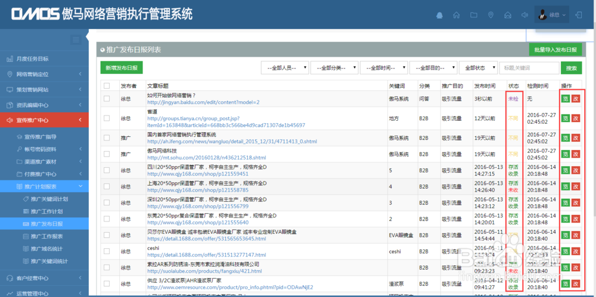Expand 帐号密码资料 in sidebar
596x297 pixels.
pyautogui.click(x=44, y=149)
